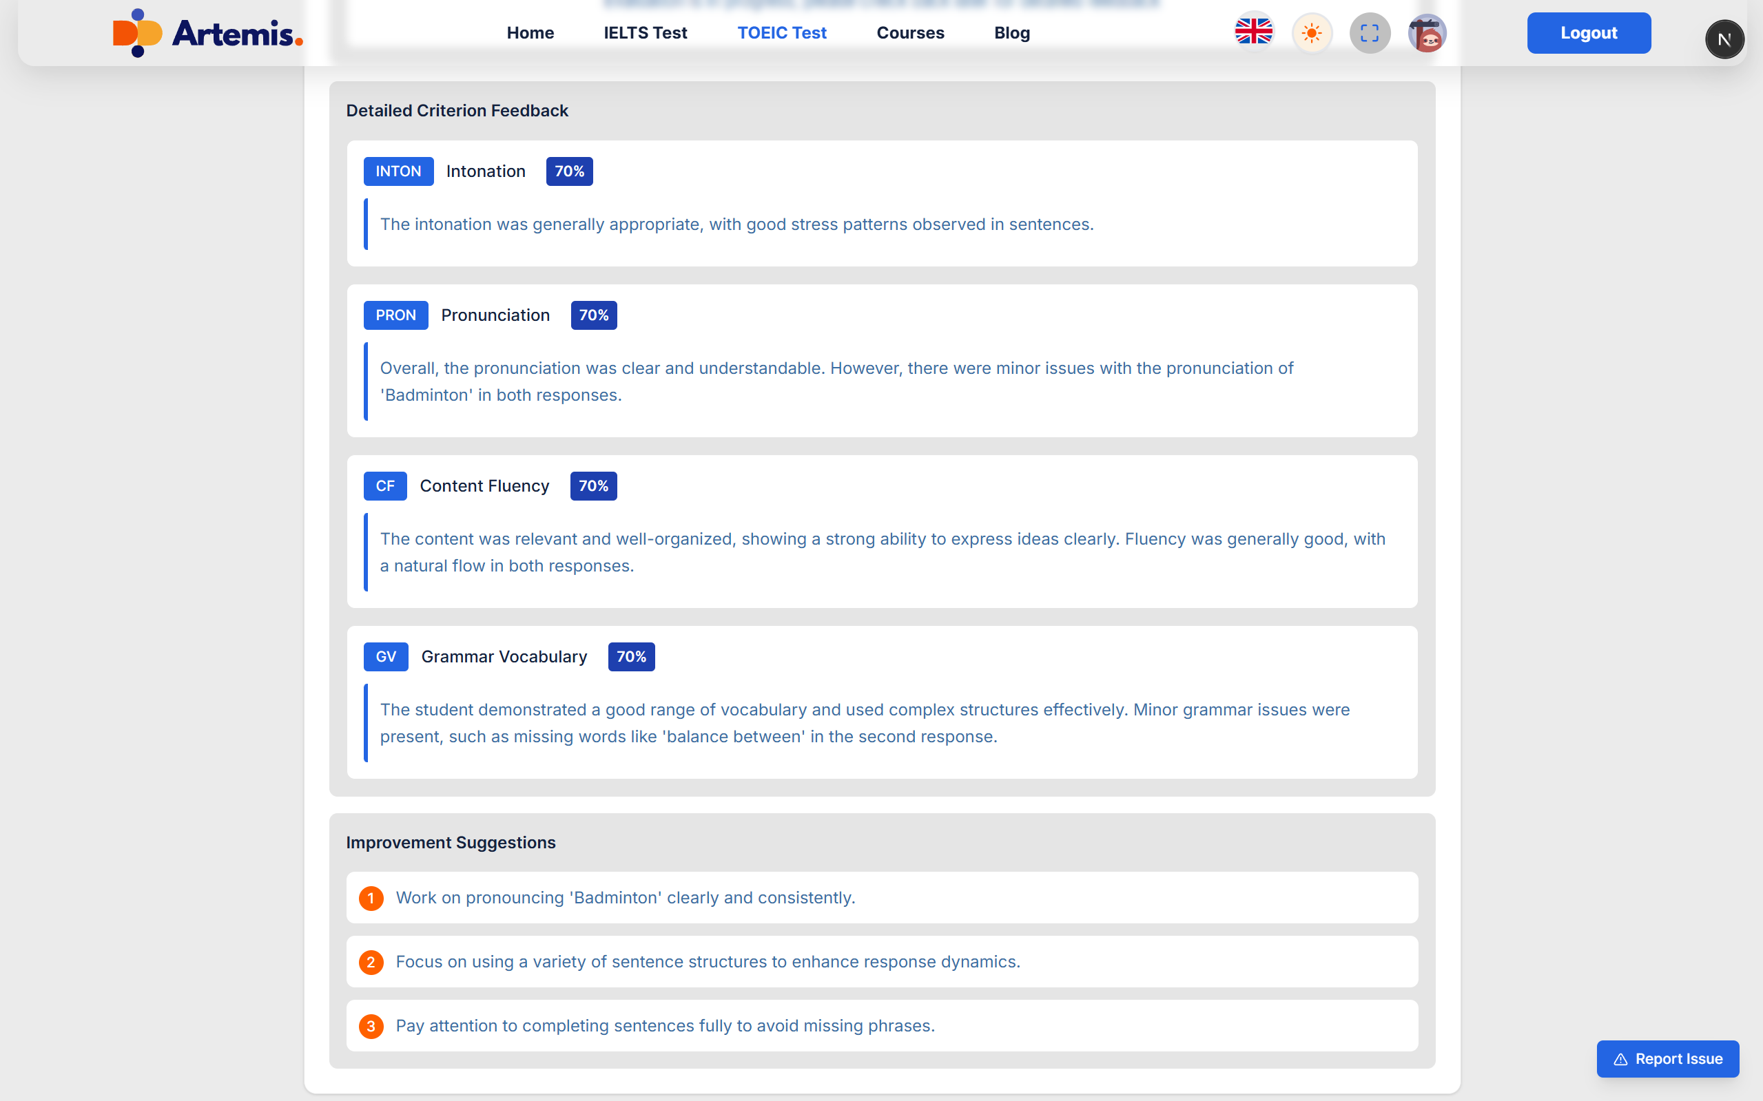Toggle the sun light-mode theme icon
This screenshot has height=1101, width=1763.
pos(1311,33)
